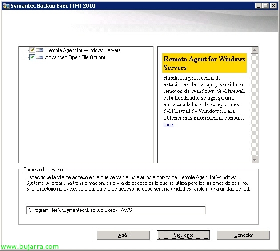Toggle the Remote Agent for Windows Servers checkbox

[32, 50]
